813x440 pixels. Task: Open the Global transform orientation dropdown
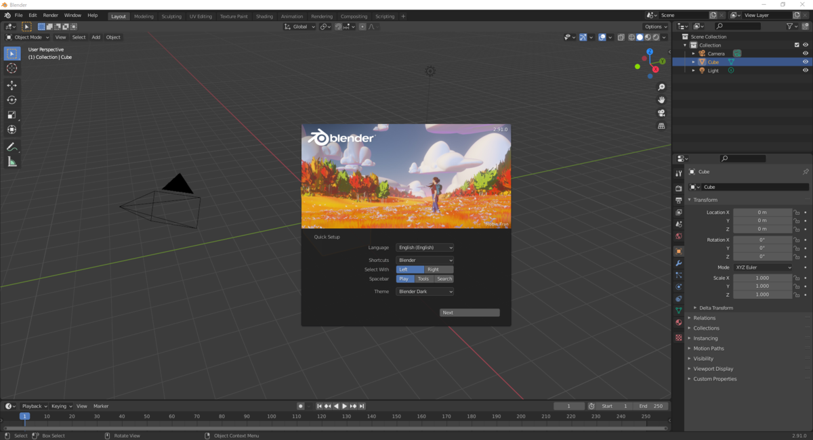pos(299,26)
